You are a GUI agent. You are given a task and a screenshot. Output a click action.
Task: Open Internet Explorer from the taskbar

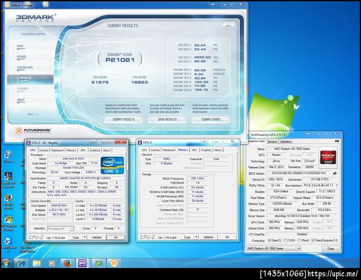coord(21,263)
